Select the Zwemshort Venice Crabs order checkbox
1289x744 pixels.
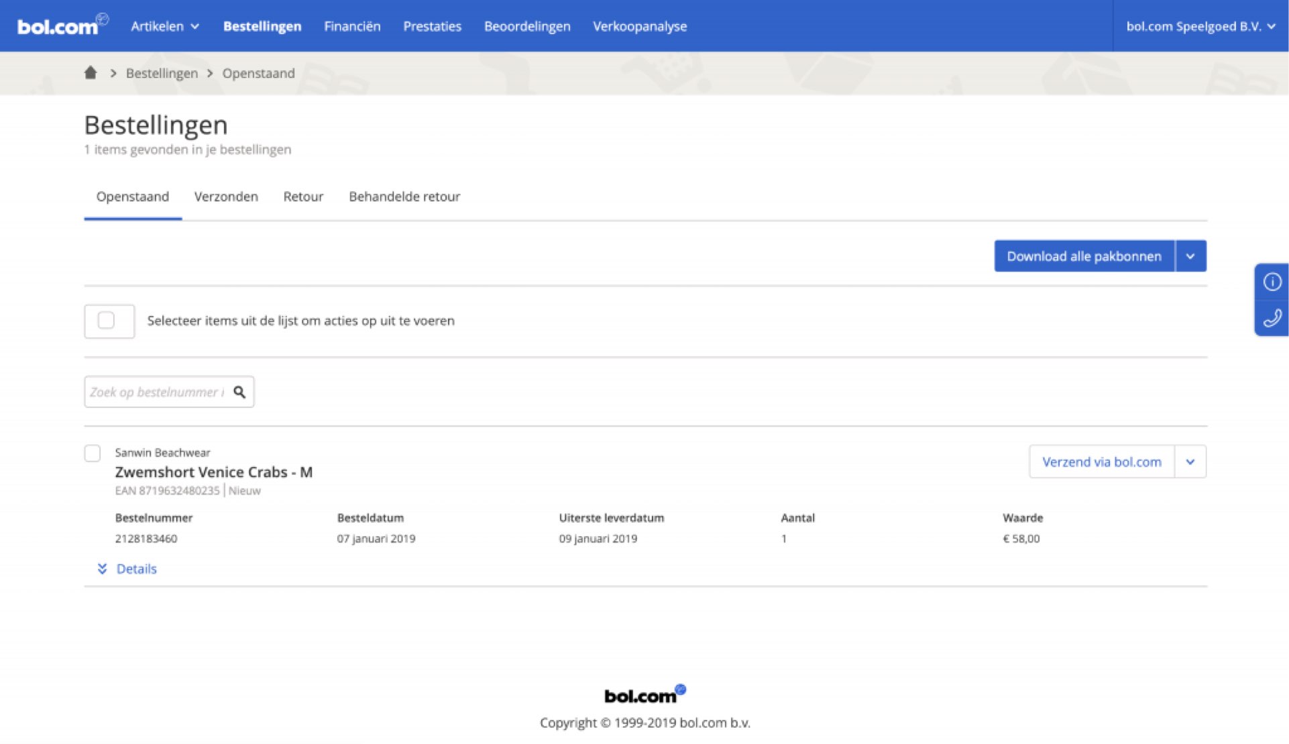[93, 454]
